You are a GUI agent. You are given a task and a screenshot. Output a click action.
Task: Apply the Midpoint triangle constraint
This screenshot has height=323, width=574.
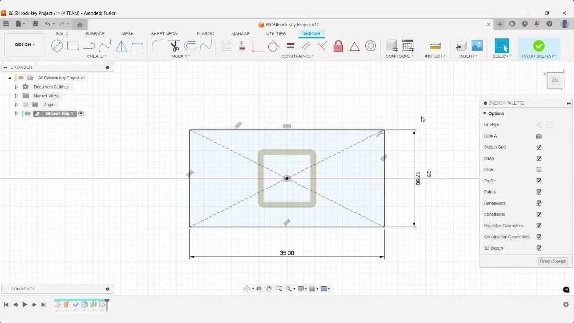[354, 46]
